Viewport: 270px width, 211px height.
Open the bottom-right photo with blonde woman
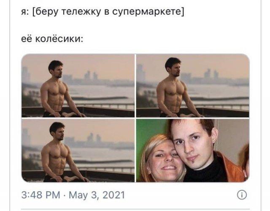(x=193, y=151)
